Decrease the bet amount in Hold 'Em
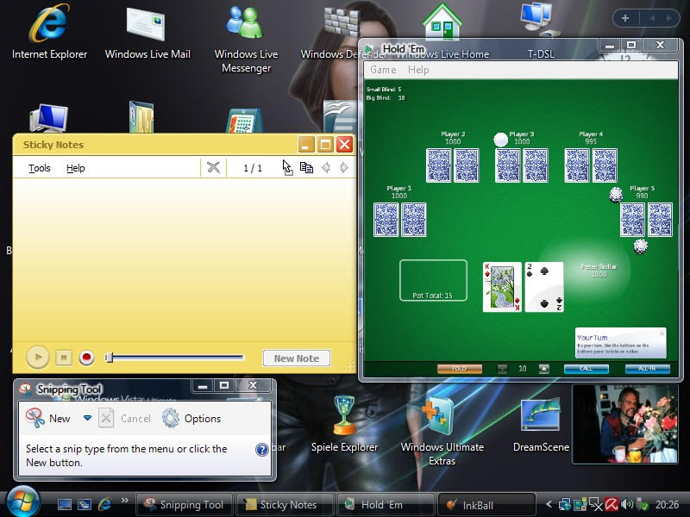The image size is (690, 517). pos(502,369)
